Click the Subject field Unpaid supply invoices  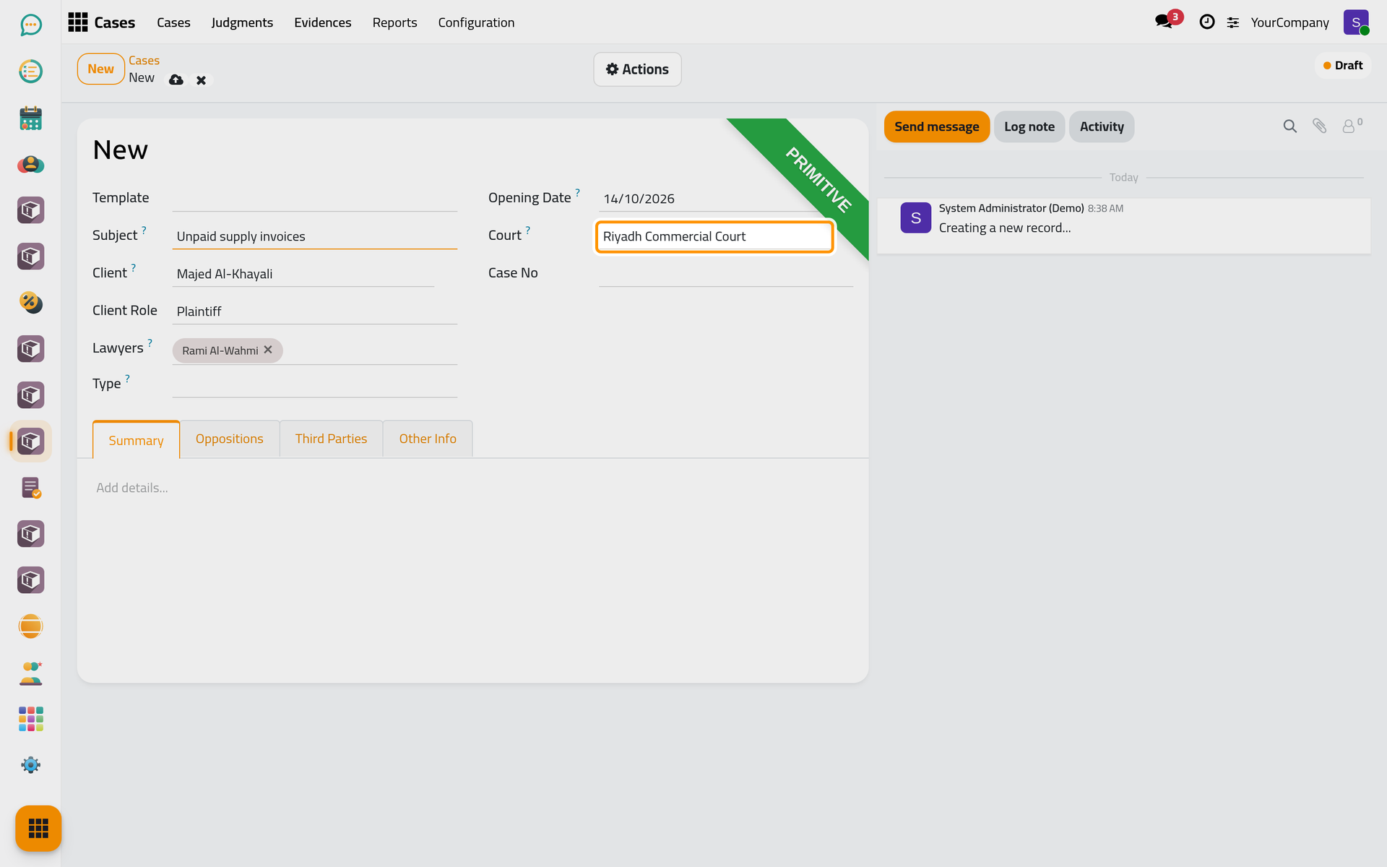point(314,236)
